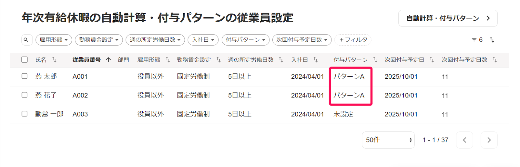This screenshot has width=520, height=167.
Task: Open the 週の所定労働日数 filter dropdown
Action: [x=155, y=40]
